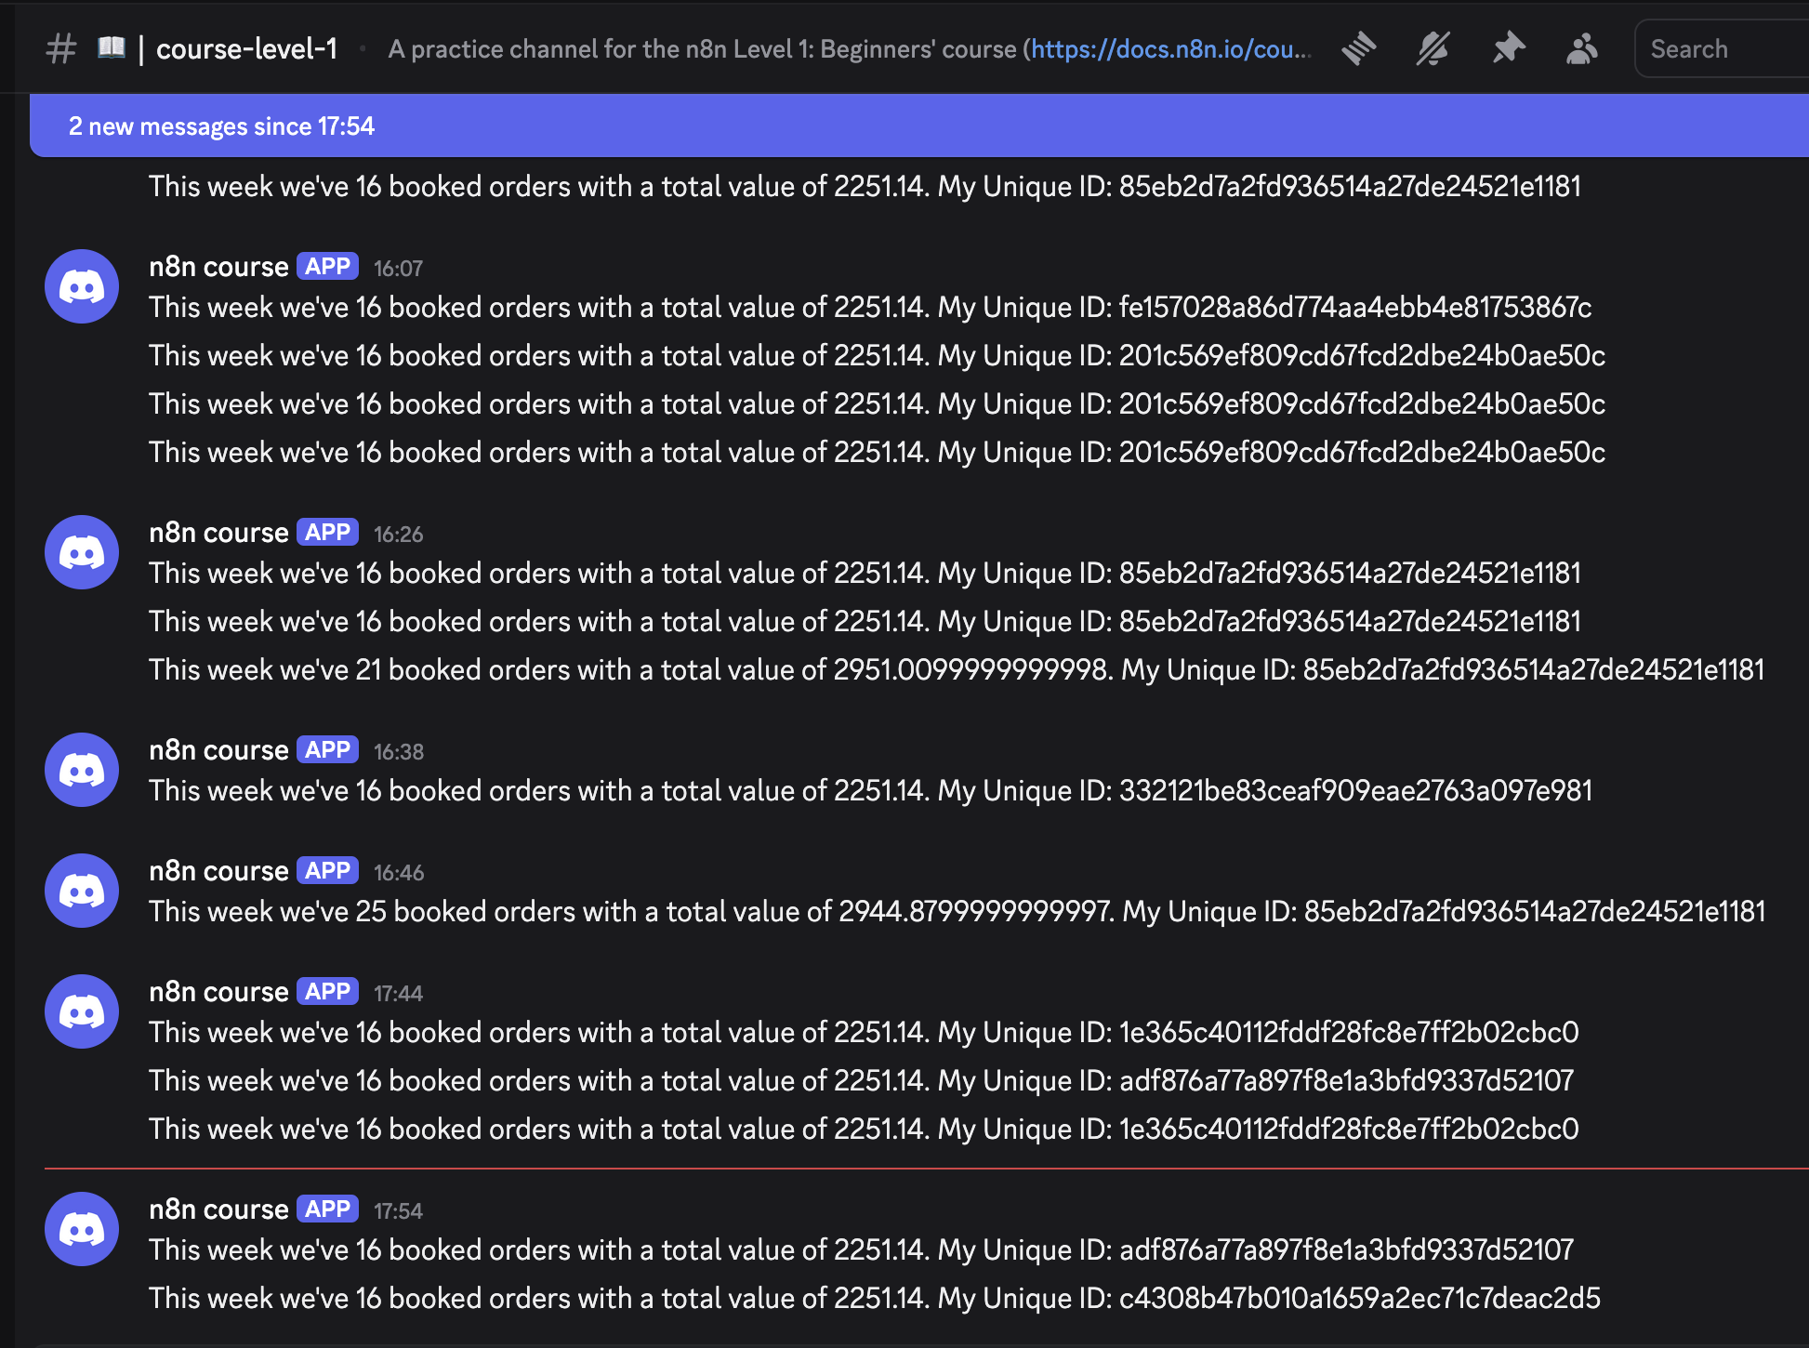Click n8n course avatar at 16:26
Screen dimensions: 1809x1348
point(82,552)
